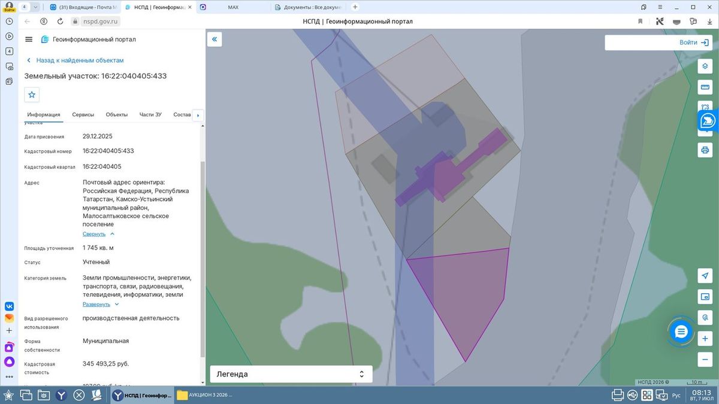Collapse the side panel with double-chevron button

tap(215, 40)
